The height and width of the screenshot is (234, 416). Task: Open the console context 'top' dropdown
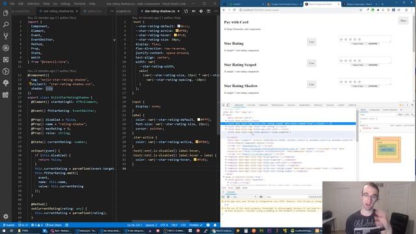244,197
